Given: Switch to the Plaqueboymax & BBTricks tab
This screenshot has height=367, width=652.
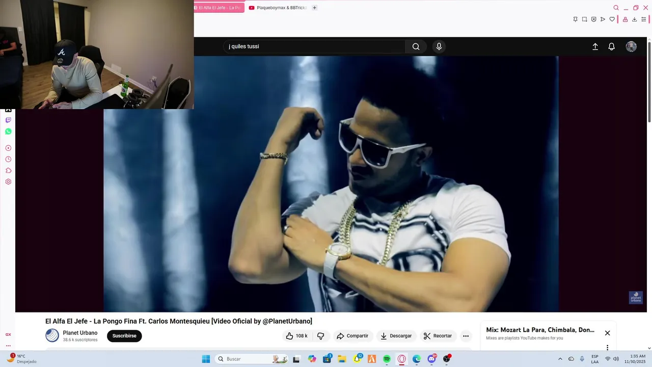Looking at the screenshot, I should click(278, 8).
